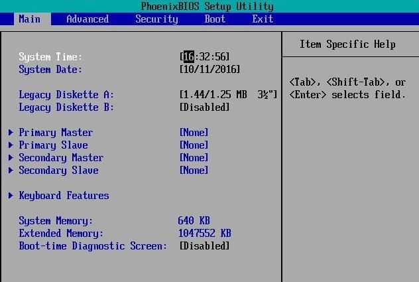The image size is (419, 282).
Task: Expand Secondary Master arrow
Action: coord(11,158)
